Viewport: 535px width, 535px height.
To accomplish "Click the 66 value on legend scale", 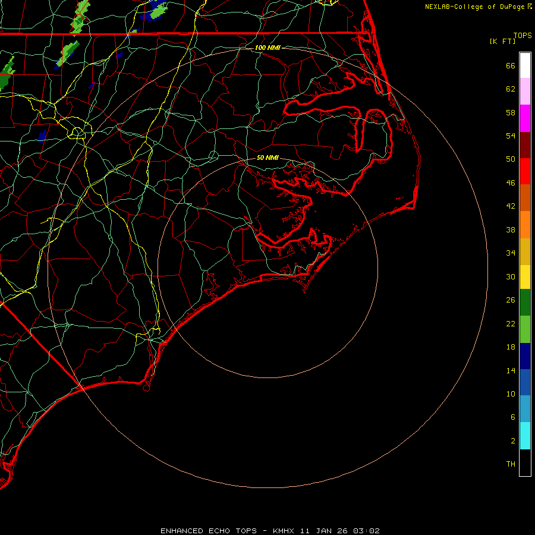I will (x=510, y=66).
